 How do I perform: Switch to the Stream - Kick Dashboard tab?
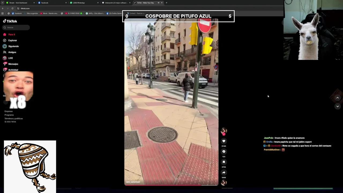pyautogui.click(x=18, y=3)
